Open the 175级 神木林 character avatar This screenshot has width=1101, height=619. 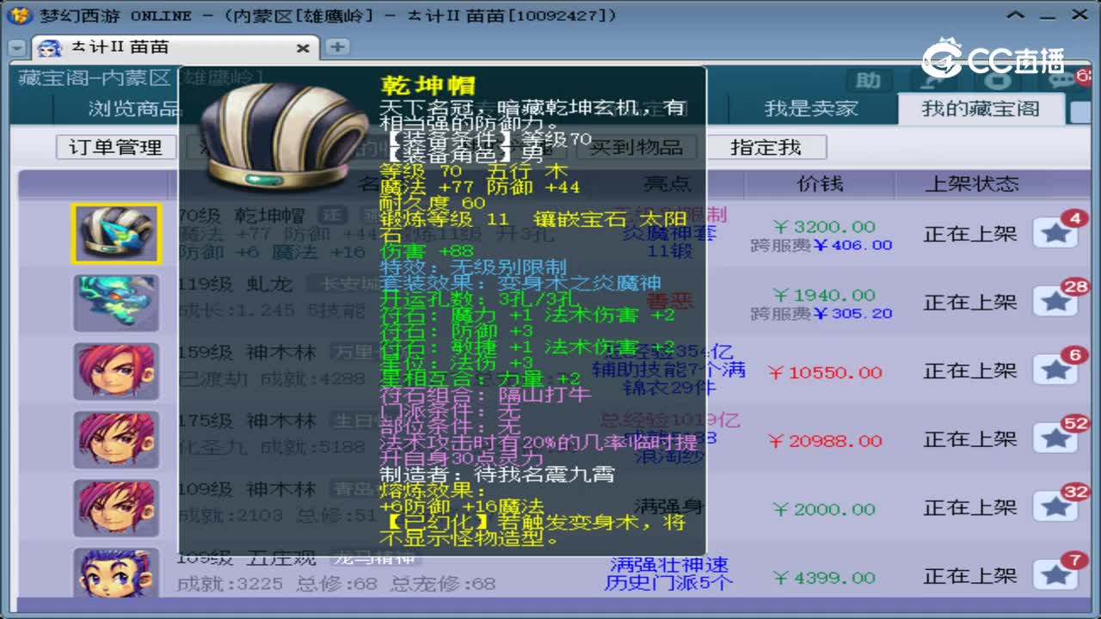click(116, 440)
